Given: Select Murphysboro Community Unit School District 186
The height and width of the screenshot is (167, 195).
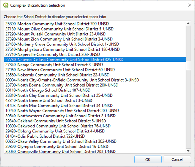Looking at the screenshot, I should coord(62,49).
